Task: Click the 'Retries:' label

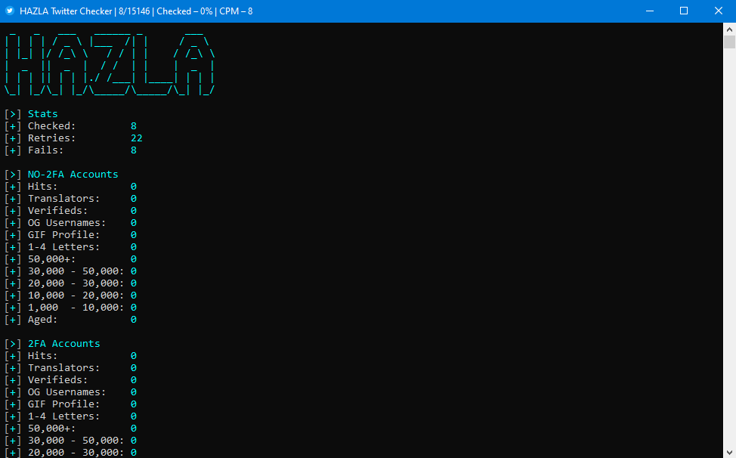Action: [51, 138]
